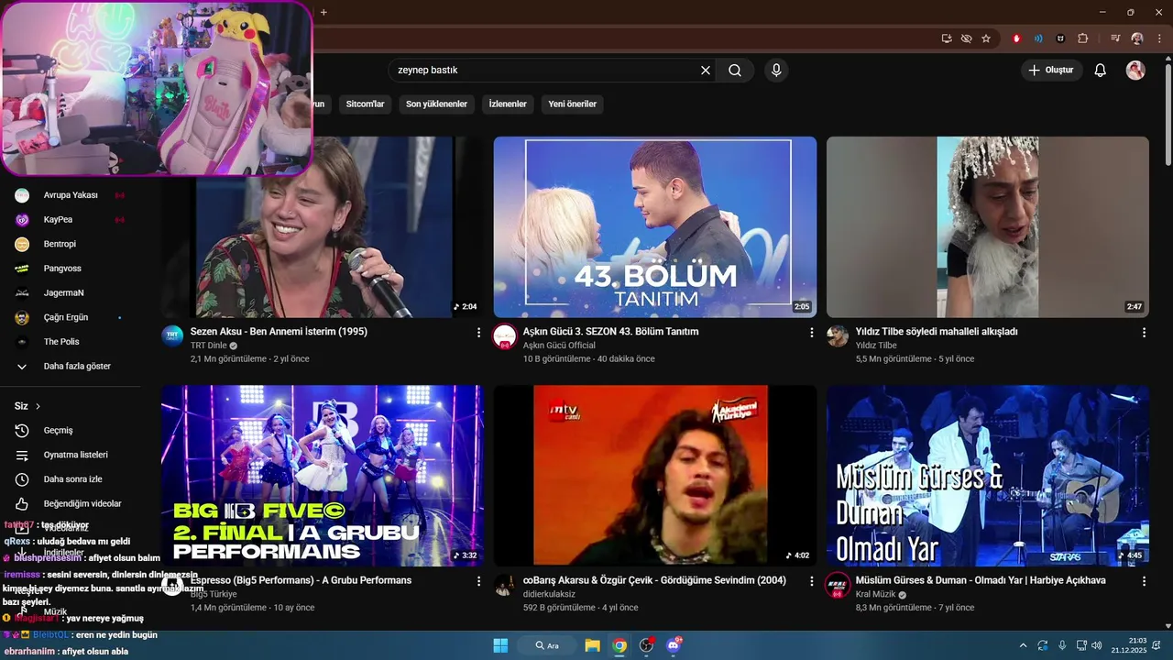Screen dimensions: 1173x660
Task: Click the install app icon in address bar
Action: point(947,38)
